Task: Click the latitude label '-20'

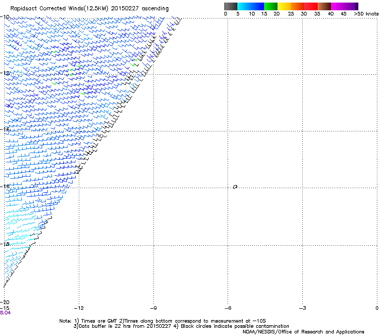Action: [5, 302]
